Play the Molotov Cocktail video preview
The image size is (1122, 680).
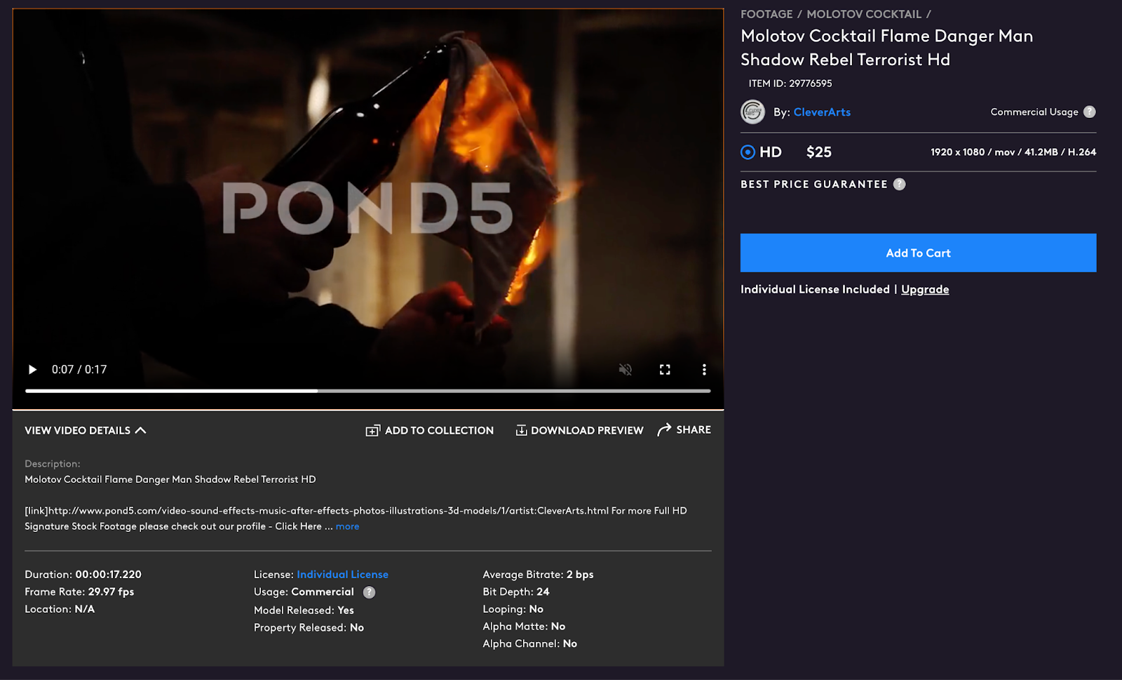(x=32, y=370)
